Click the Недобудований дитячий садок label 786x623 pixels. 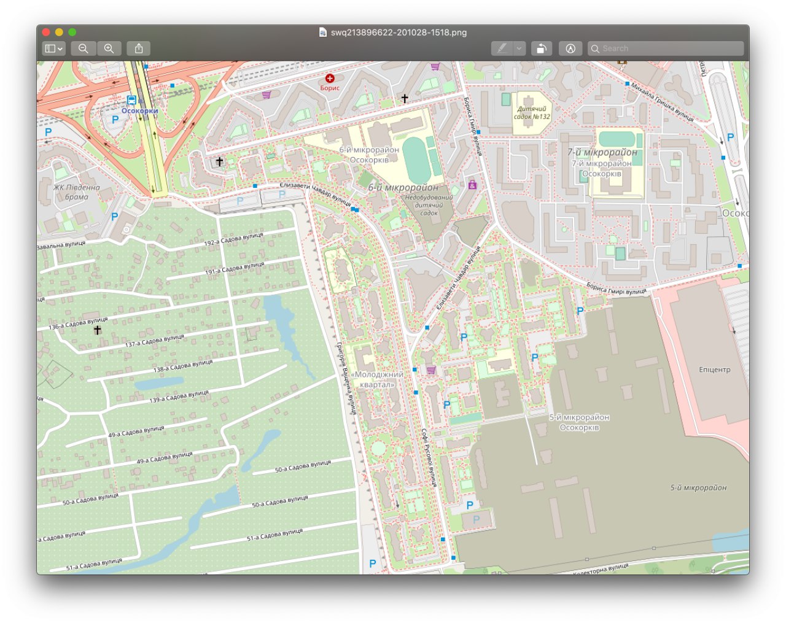tap(429, 205)
